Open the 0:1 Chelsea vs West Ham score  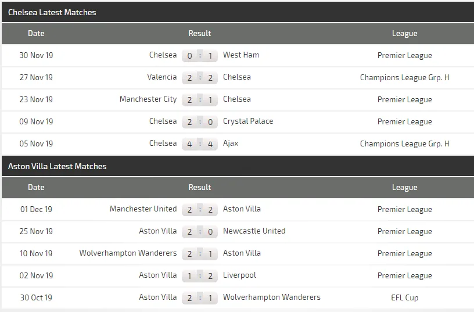(200, 56)
